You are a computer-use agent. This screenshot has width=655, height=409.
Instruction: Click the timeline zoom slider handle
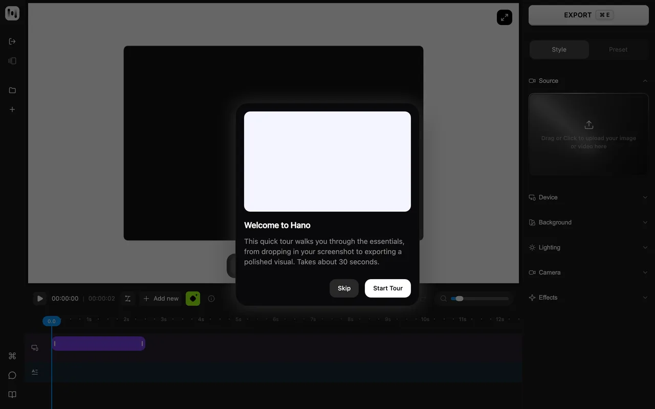pyautogui.click(x=460, y=299)
